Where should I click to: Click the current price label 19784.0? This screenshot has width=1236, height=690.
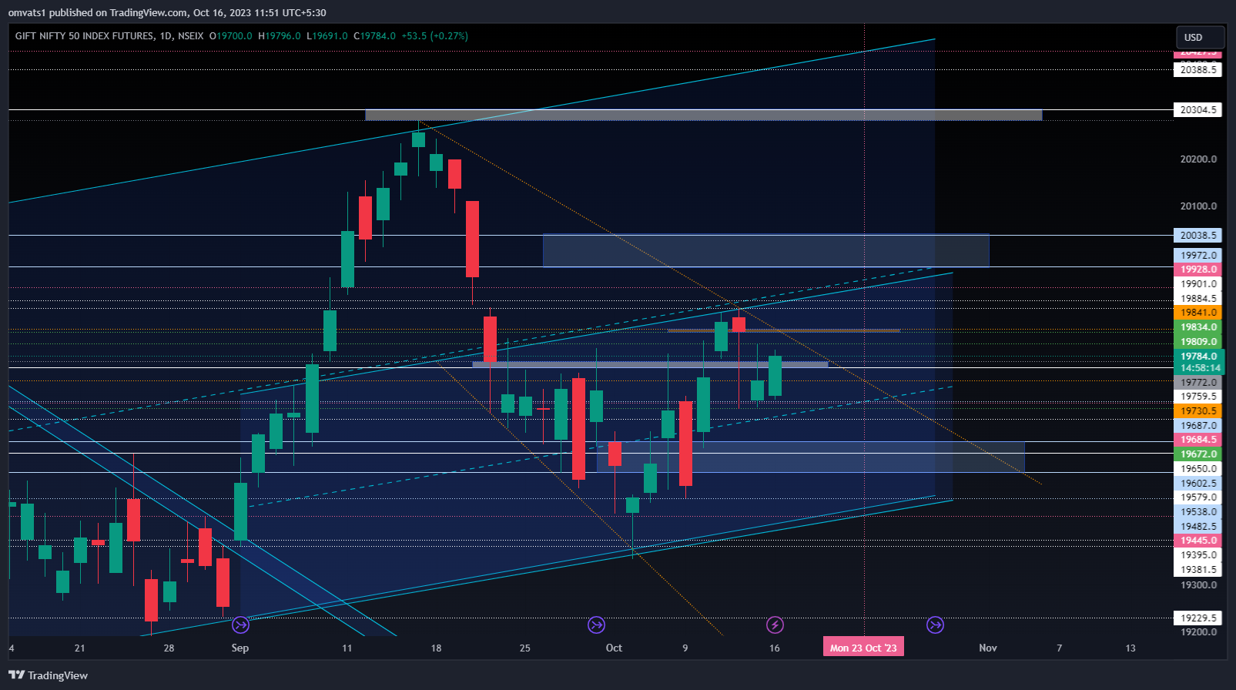1198,357
